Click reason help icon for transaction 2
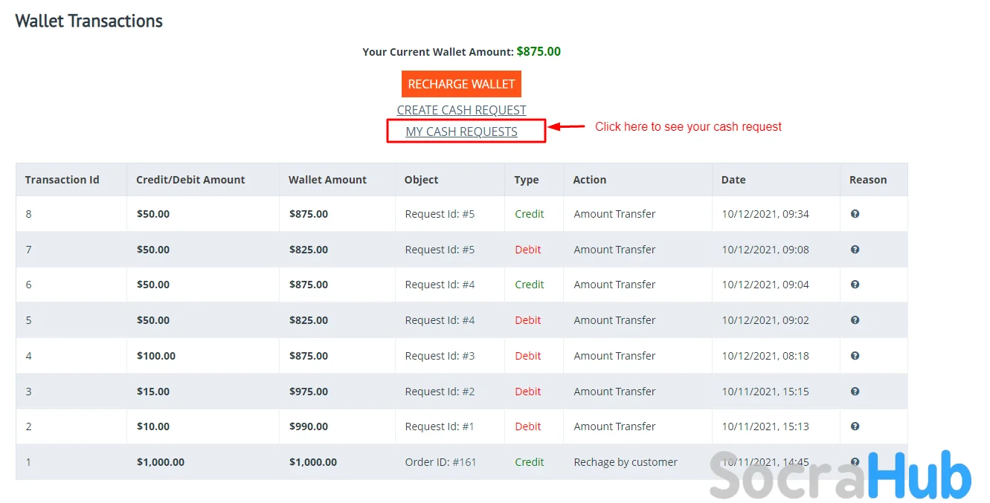 coord(855,426)
